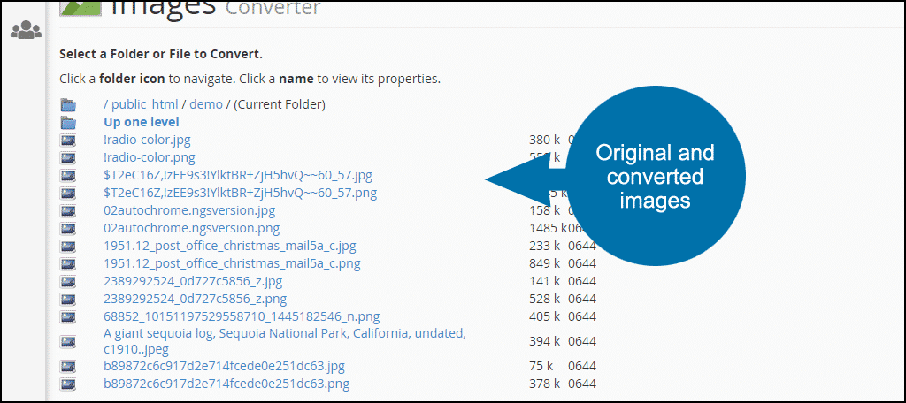Click image icon beside $T2eC16Z 60_57.jpg
906x403 pixels.
tap(68, 175)
